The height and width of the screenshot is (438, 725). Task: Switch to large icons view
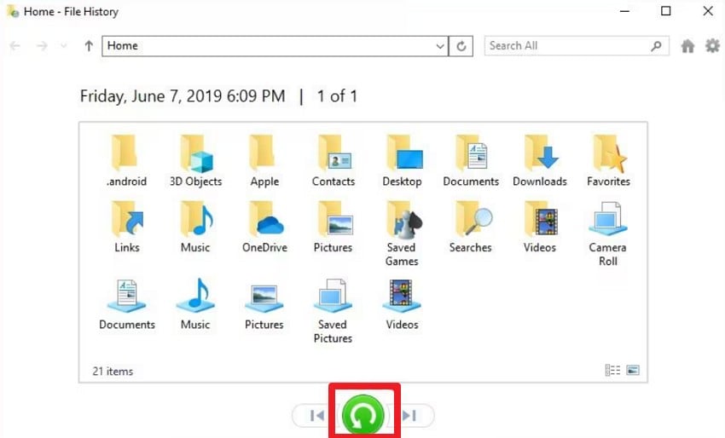tap(633, 370)
